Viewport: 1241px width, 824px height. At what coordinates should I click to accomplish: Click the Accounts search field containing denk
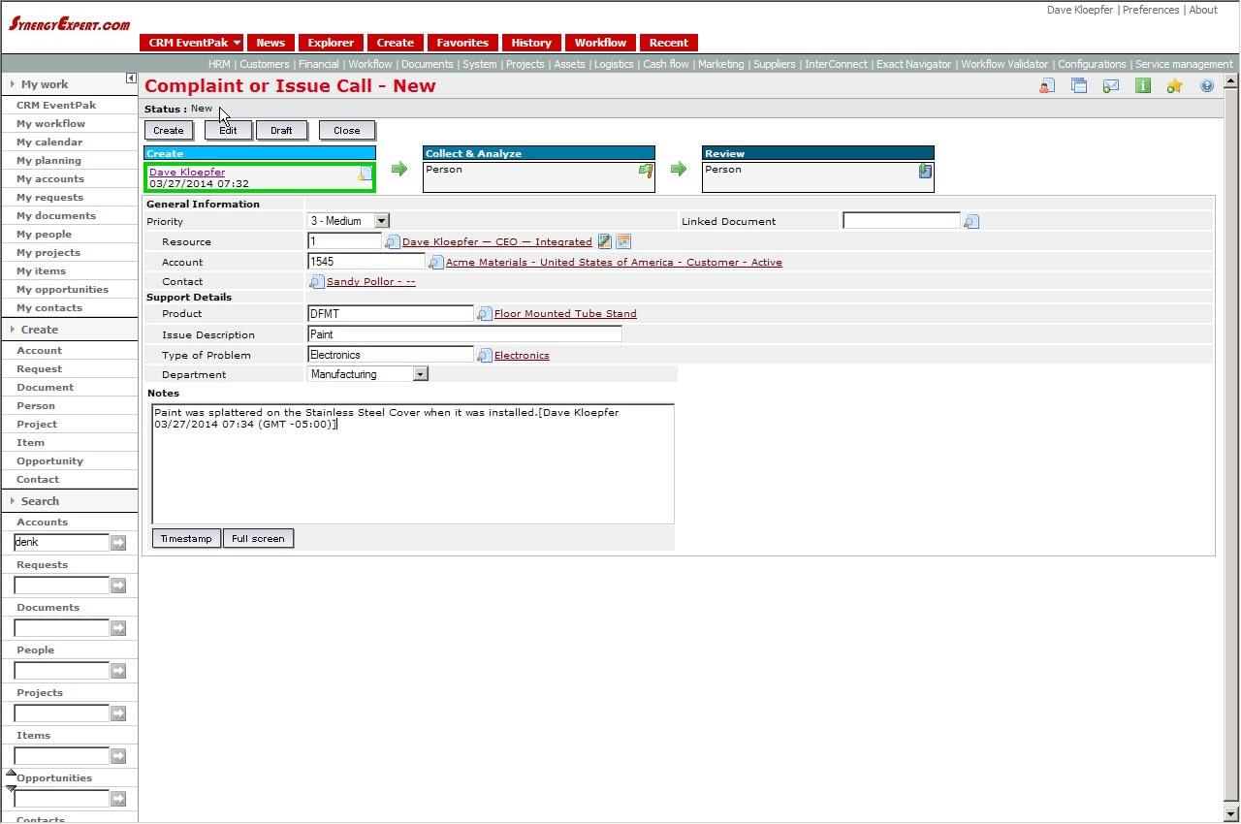[x=61, y=543]
